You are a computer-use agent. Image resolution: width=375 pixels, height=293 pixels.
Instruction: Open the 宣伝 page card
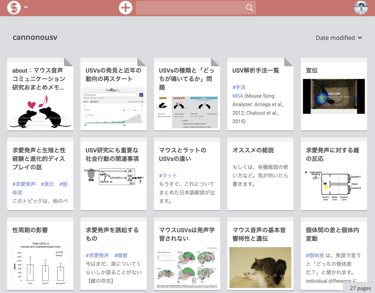point(334,94)
